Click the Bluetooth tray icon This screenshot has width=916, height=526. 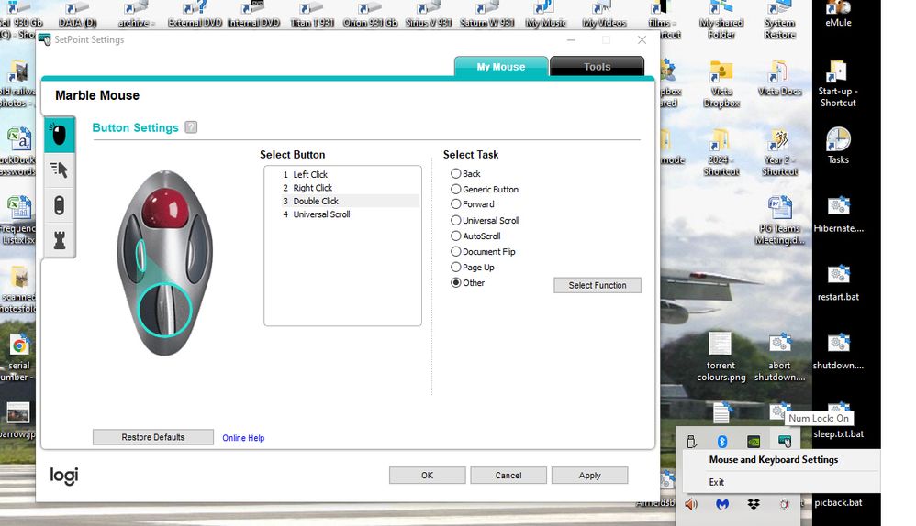(722, 442)
